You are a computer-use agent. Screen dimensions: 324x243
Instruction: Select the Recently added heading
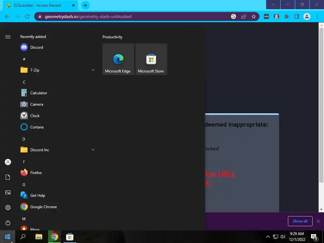coord(33,37)
